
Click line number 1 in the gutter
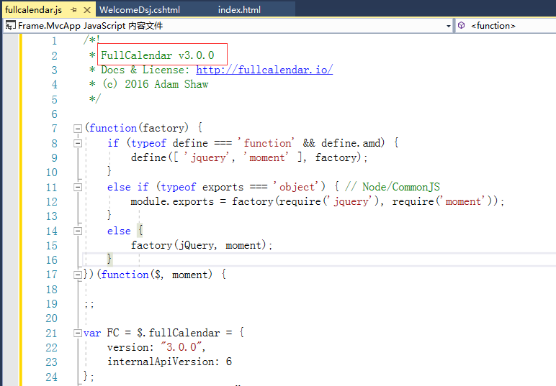coord(54,41)
